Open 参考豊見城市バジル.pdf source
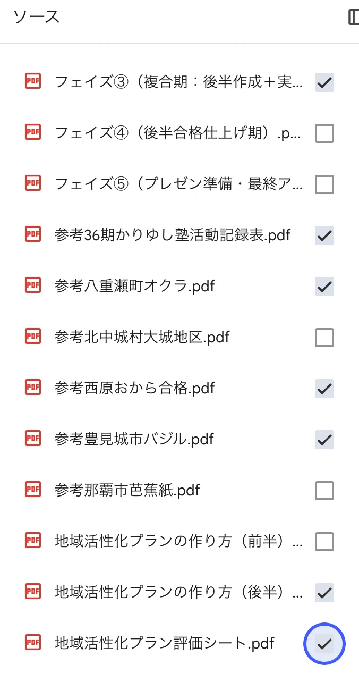The width and height of the screenshot is (359, 673). pos(134,439)
